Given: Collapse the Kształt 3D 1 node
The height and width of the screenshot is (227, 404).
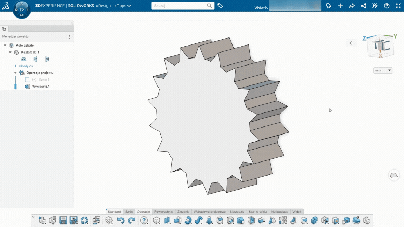Looking at the screenshot, I should [10, 52].
